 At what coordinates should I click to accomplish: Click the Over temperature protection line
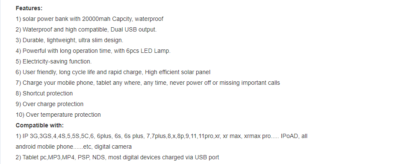pos(58,115)
